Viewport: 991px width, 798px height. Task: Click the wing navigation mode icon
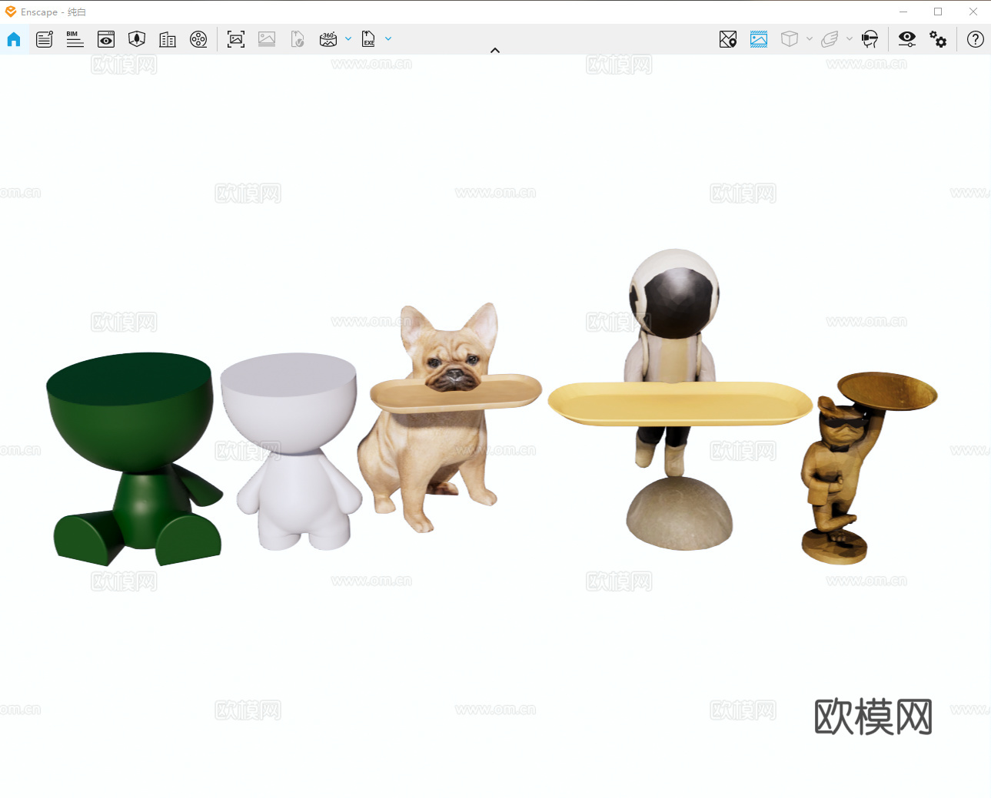pyautogui.click(x=830, y=39)
